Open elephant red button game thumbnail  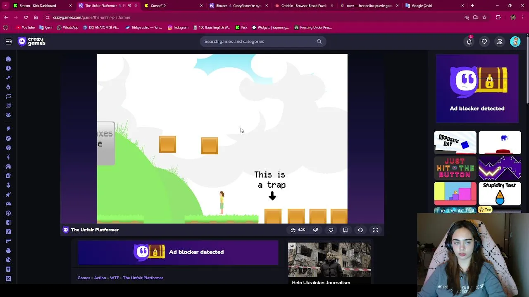[x=500, y=143]
